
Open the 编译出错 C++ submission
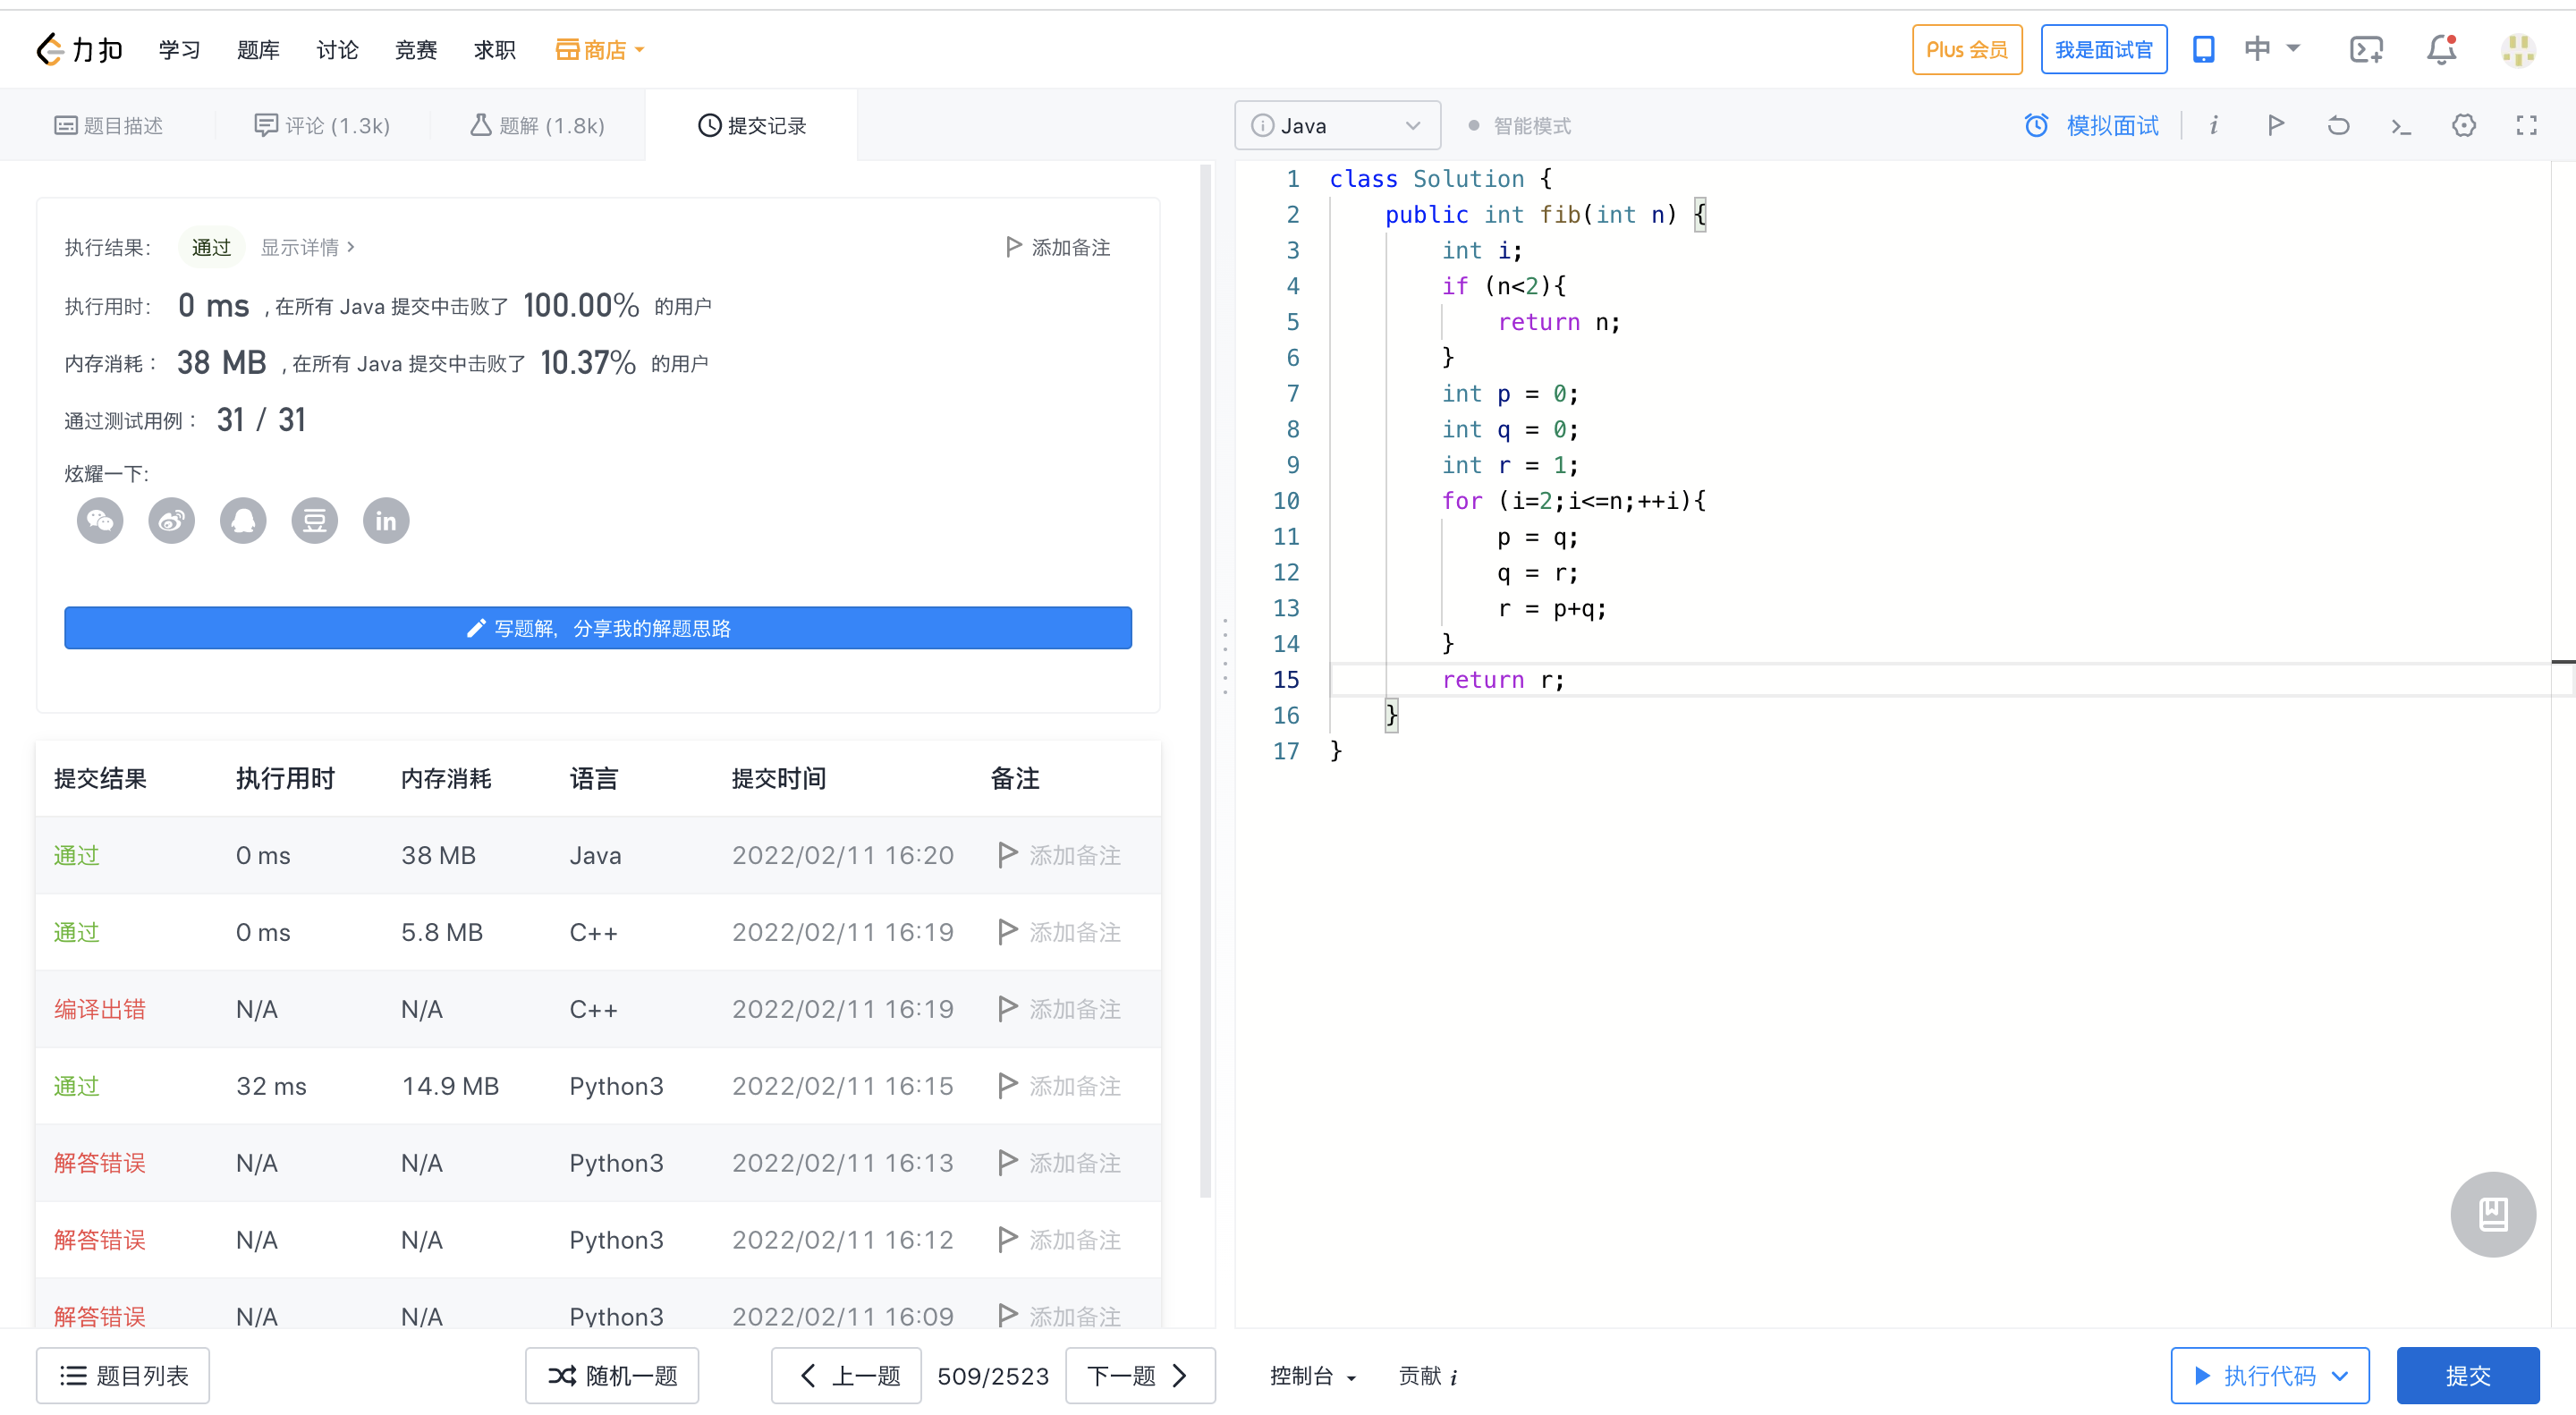tap(100, 1009)
